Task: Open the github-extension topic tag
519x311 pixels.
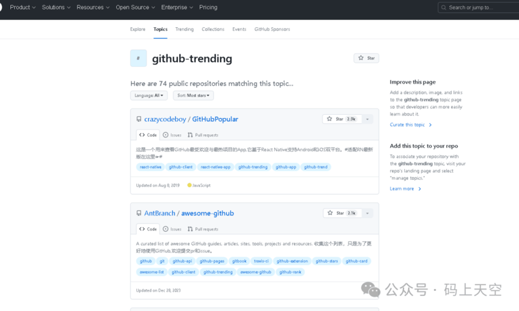Action: point(292,261)
